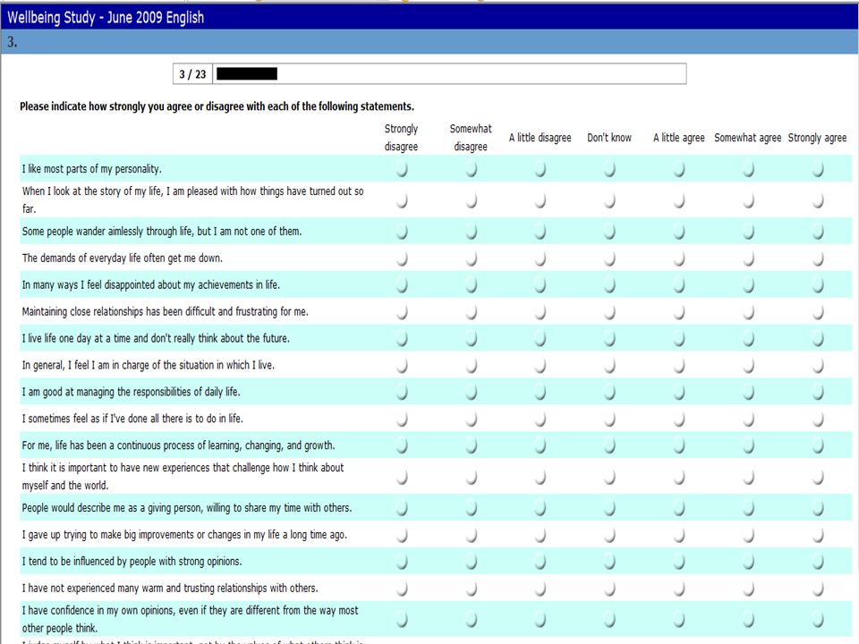Screen dimensions: 859x644
Task: Select Somewhat agree for 'demands of everyday life get me down'
Action: pos(748,258)
